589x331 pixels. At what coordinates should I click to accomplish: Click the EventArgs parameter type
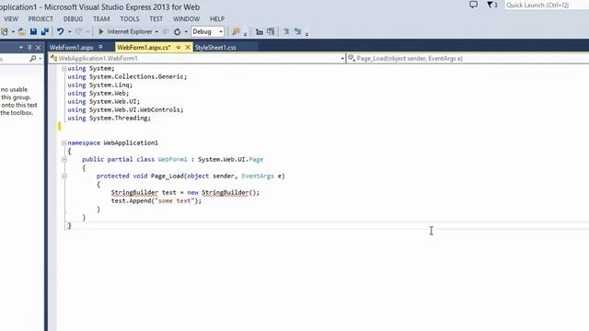coord(258,176)
